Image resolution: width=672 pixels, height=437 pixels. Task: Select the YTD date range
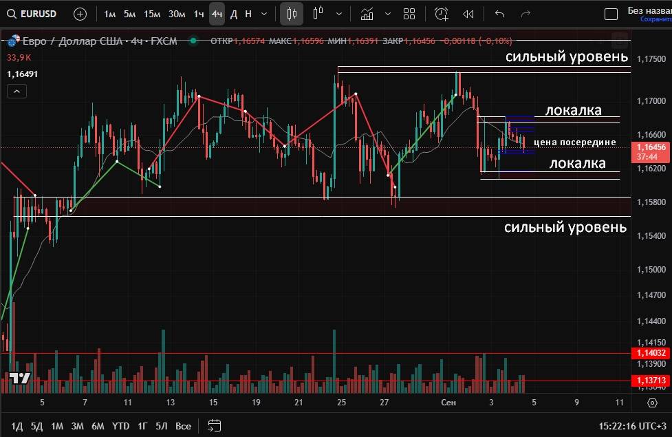pos(121,426)
